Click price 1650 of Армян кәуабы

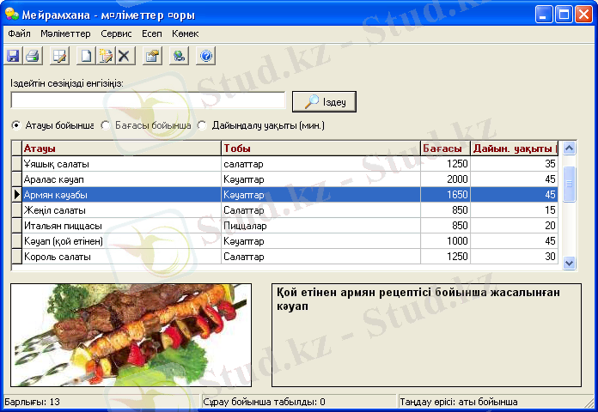445,195
